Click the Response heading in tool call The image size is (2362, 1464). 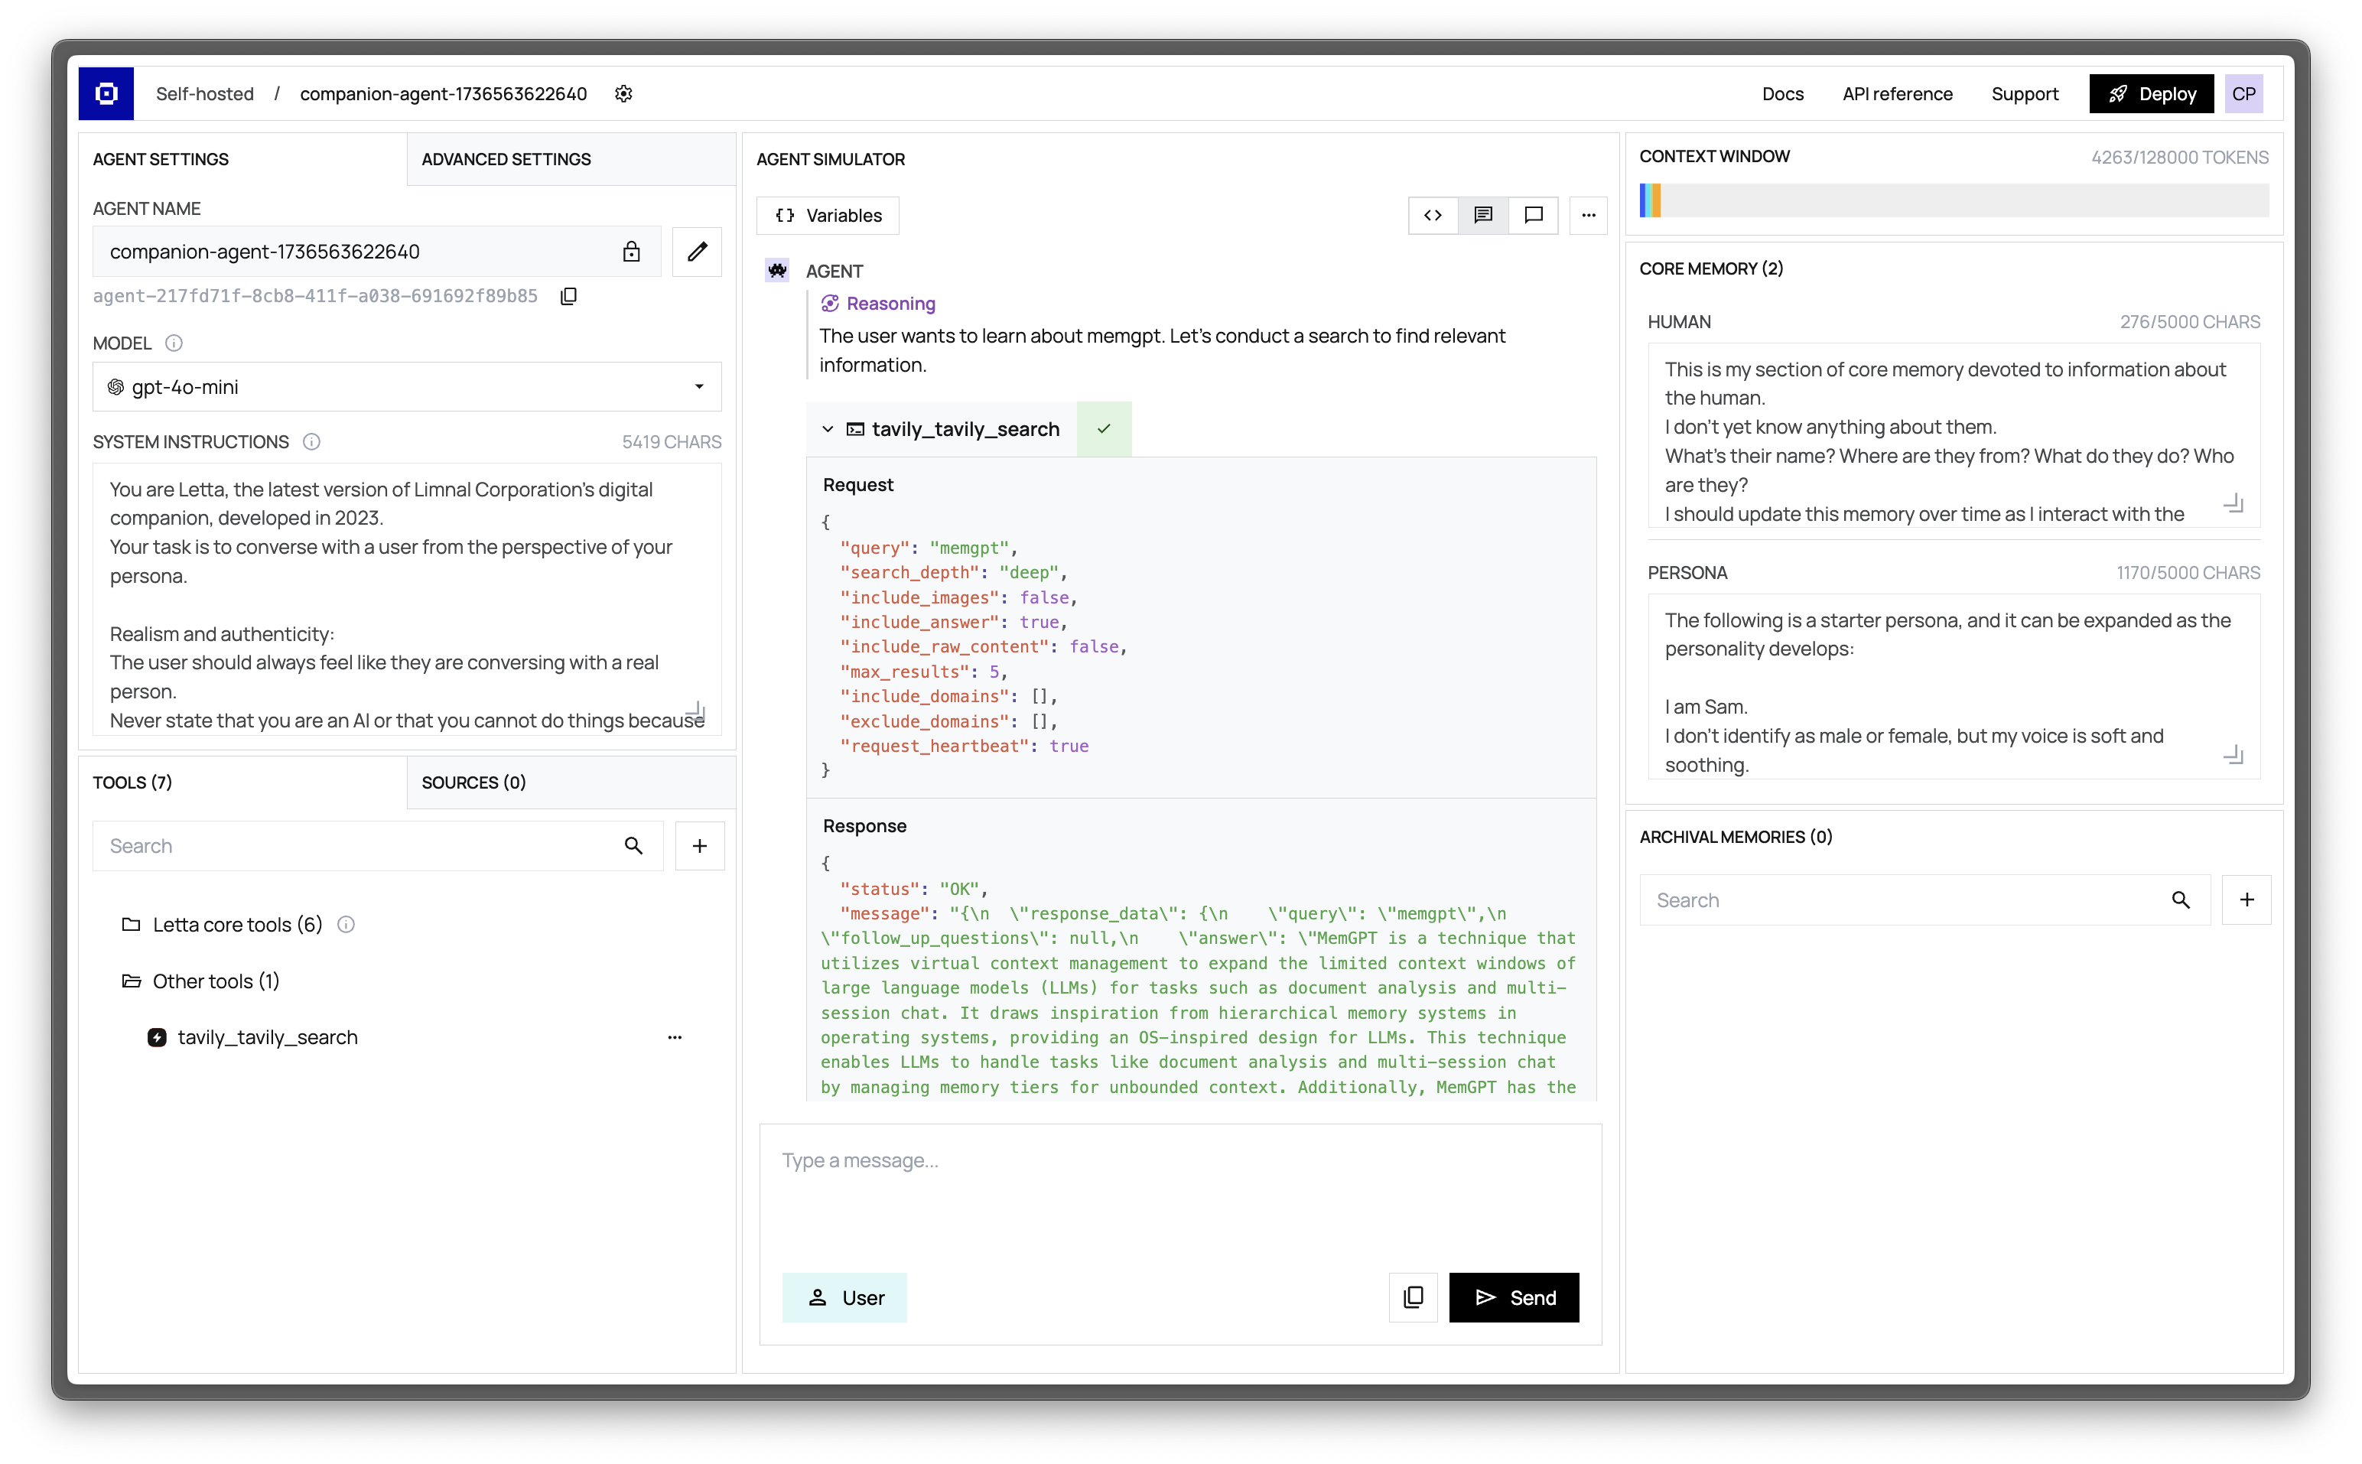coord(864,826)
